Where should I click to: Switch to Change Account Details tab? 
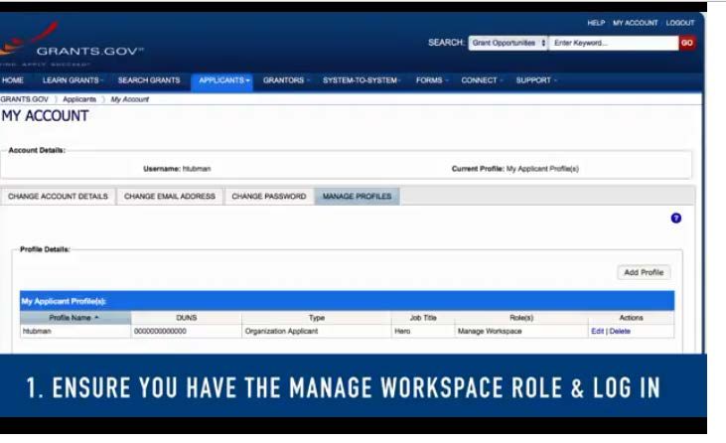(58, 197)
